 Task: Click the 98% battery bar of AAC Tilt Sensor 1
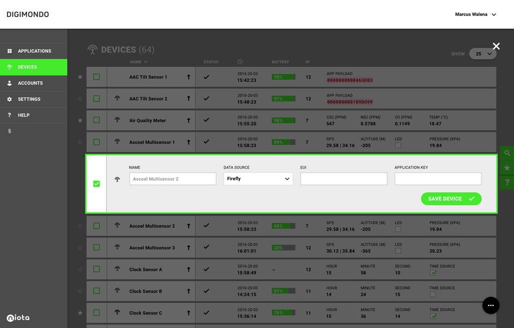283,77
